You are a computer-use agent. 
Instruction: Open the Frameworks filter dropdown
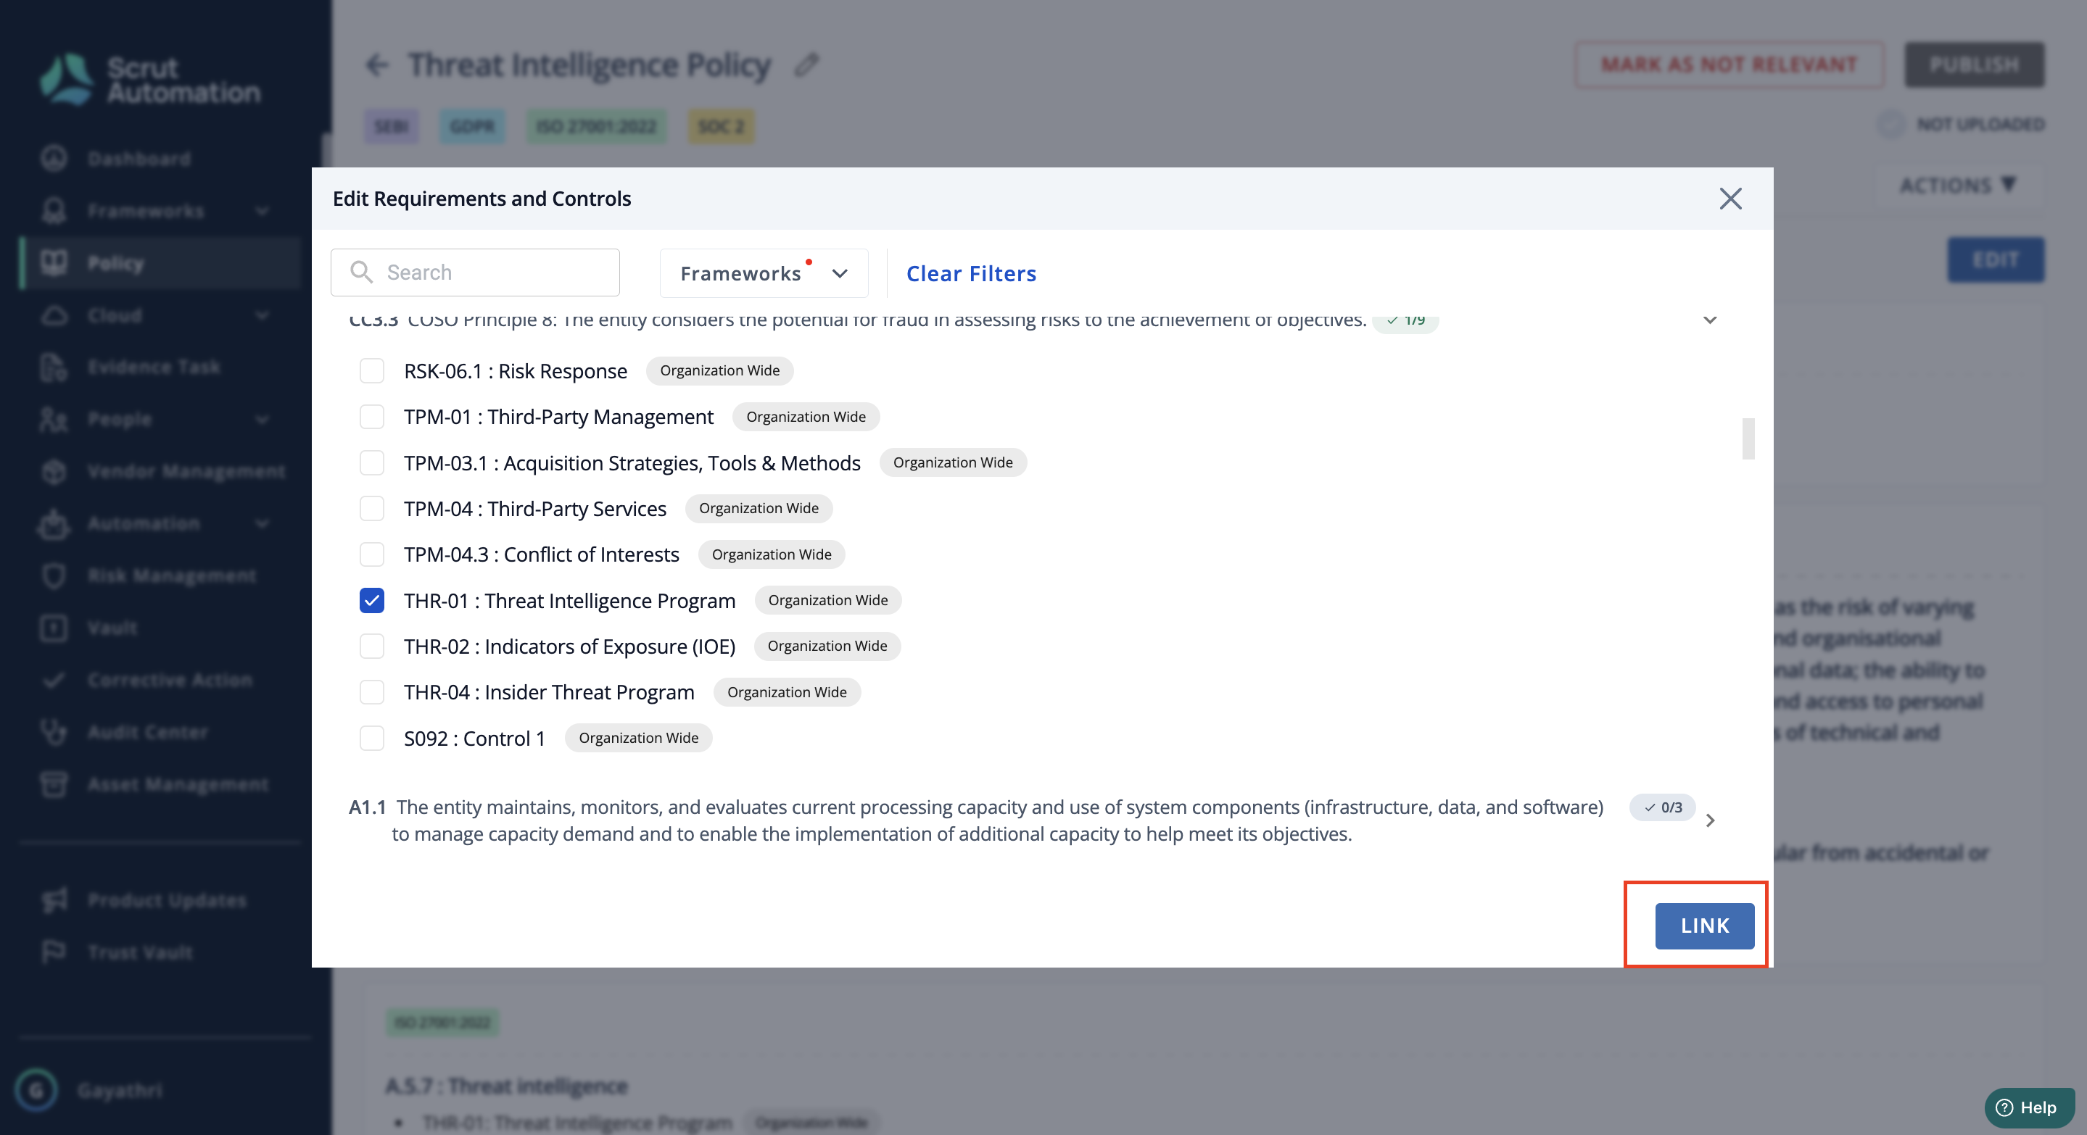click(763, 273)
